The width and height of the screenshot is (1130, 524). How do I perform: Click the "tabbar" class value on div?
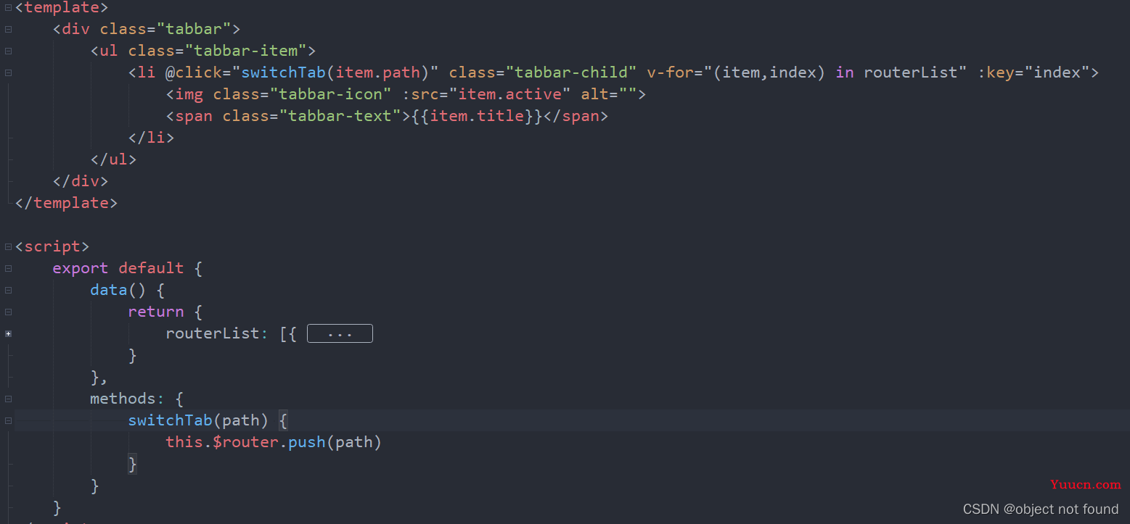coord(195,29)
